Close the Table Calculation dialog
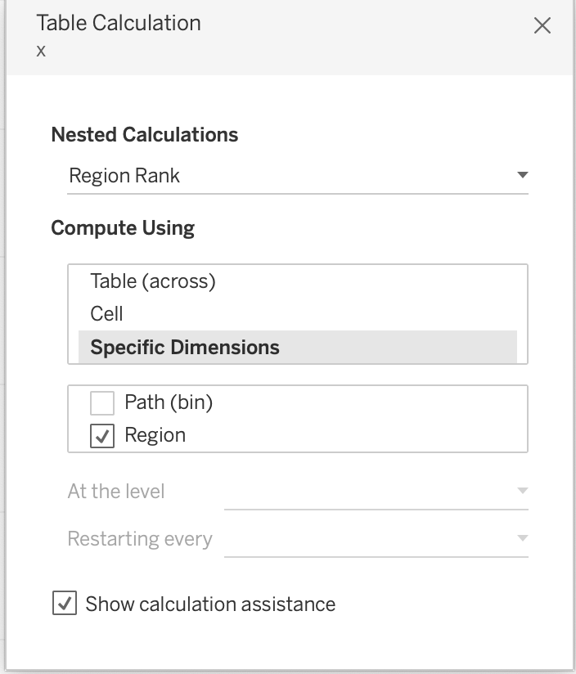576x674 pixels. click(x=542, y=26)
